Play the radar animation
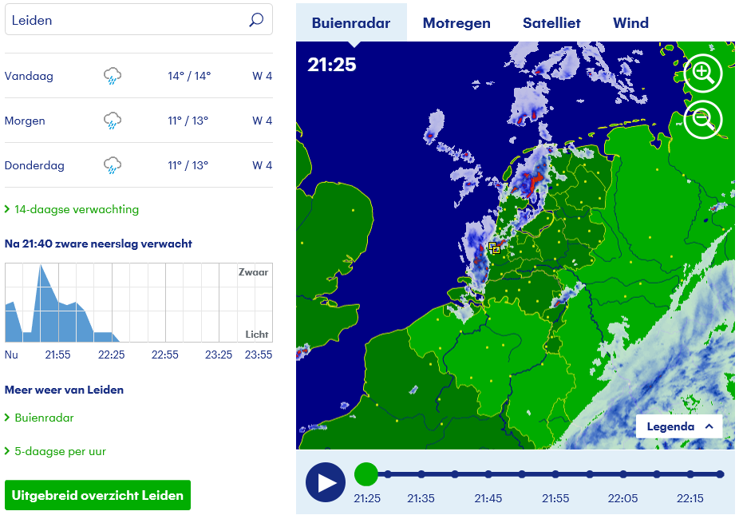 (325, 482)
